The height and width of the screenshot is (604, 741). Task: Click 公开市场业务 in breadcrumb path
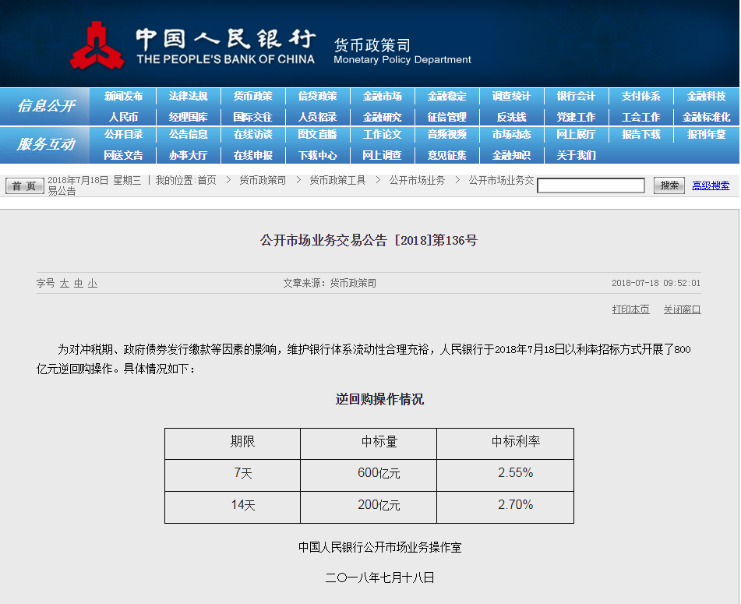click(417, 180)
